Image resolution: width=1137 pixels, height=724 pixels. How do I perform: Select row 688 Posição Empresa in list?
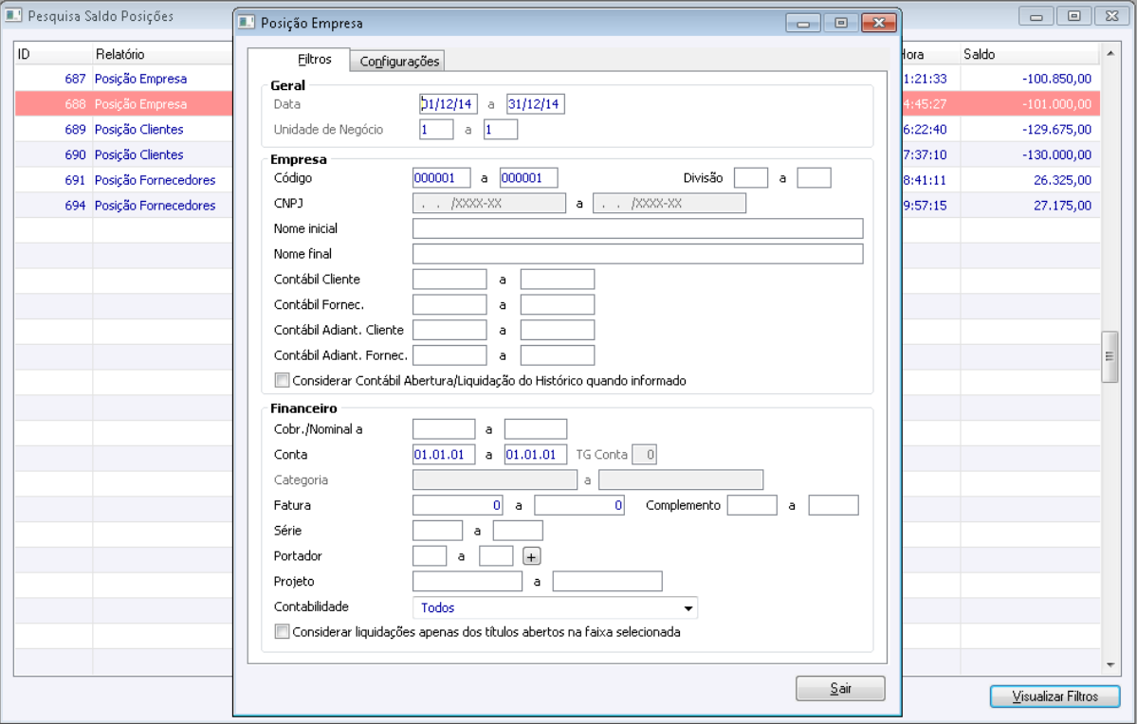[x=124, y=104]
